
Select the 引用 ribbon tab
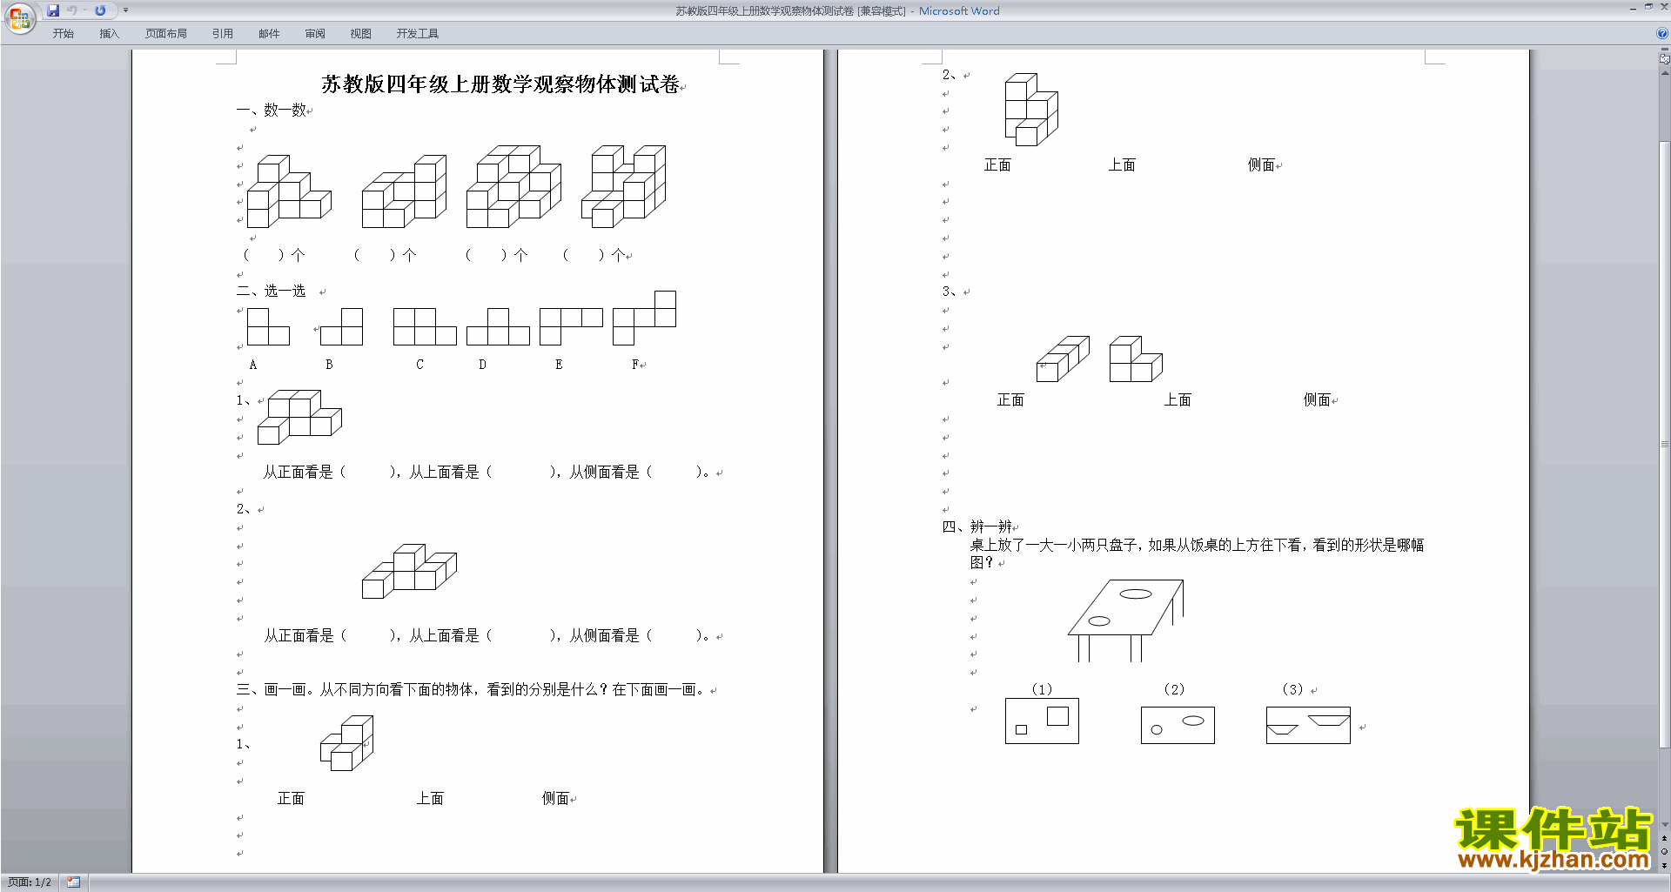point(223,33)
